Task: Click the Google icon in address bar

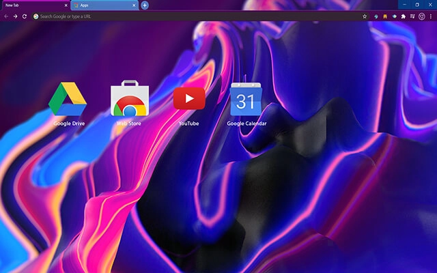Action: point(36,16)
